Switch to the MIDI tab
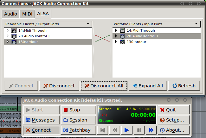This screenshot has width=206, height=138. pyautogui.click(x=27, y=14)
